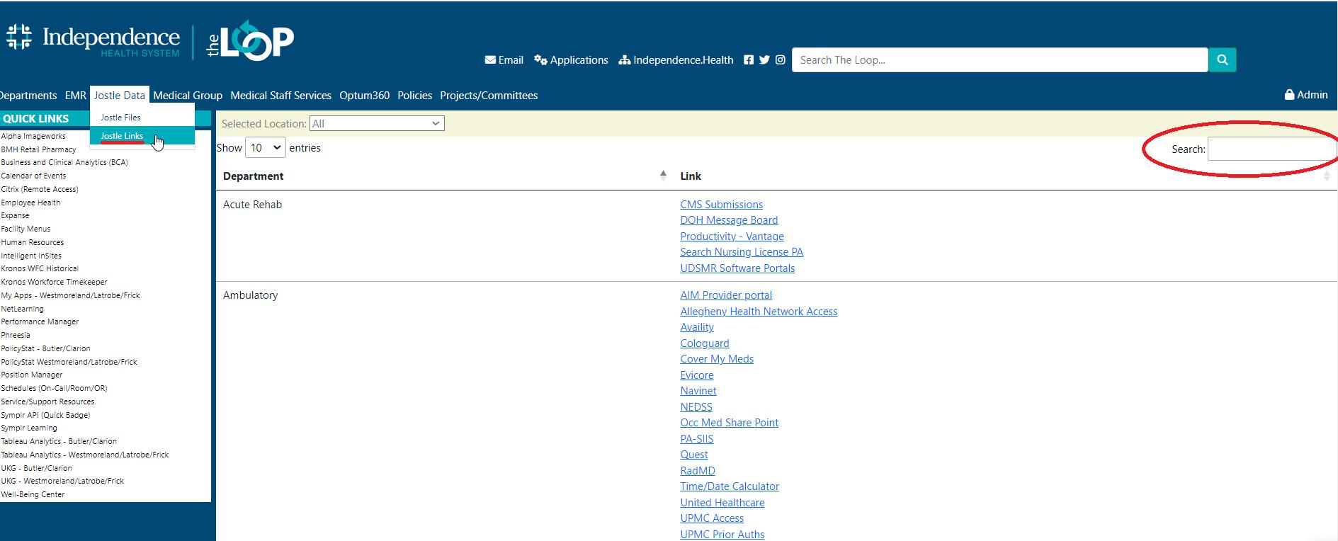Open NetLearning quick link
Screen dimensions: 1338x541
pos(22,309)
